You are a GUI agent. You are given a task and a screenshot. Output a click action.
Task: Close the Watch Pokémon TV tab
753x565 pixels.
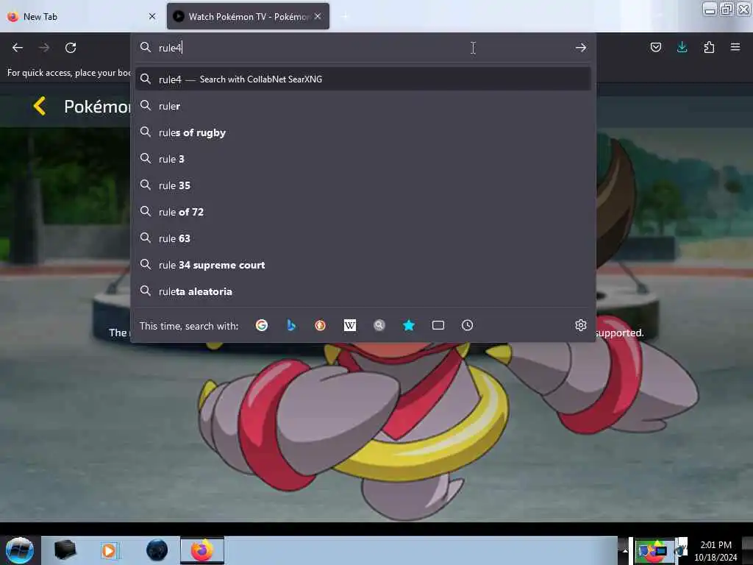click(318, 16)
